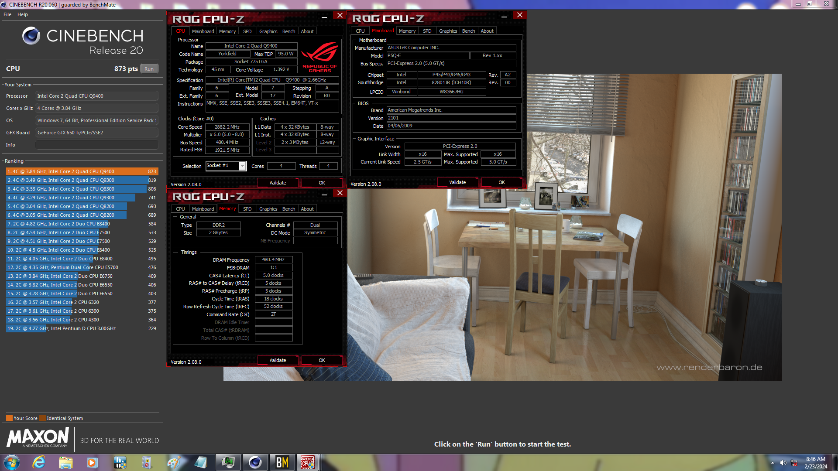Screen dimensions: 838x471
Task: Open the warning book taskbar icon
Action: click(x=147, y=462)
